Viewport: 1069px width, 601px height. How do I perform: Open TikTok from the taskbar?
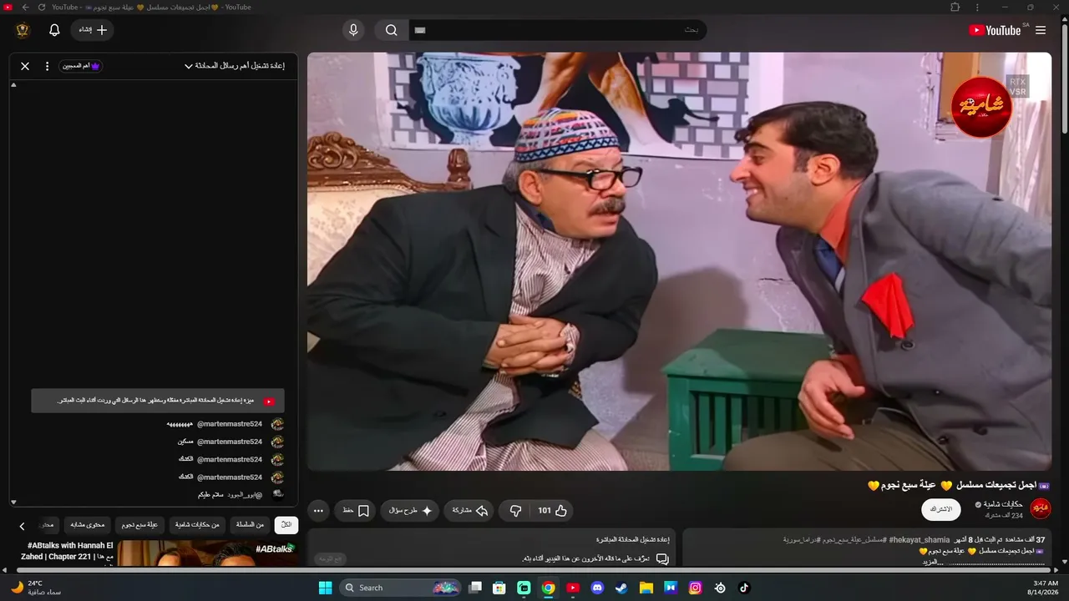coord(744,588)
